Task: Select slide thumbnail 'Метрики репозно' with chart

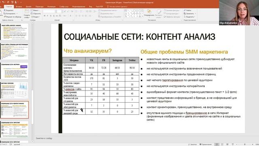Action: pos(15,90)
